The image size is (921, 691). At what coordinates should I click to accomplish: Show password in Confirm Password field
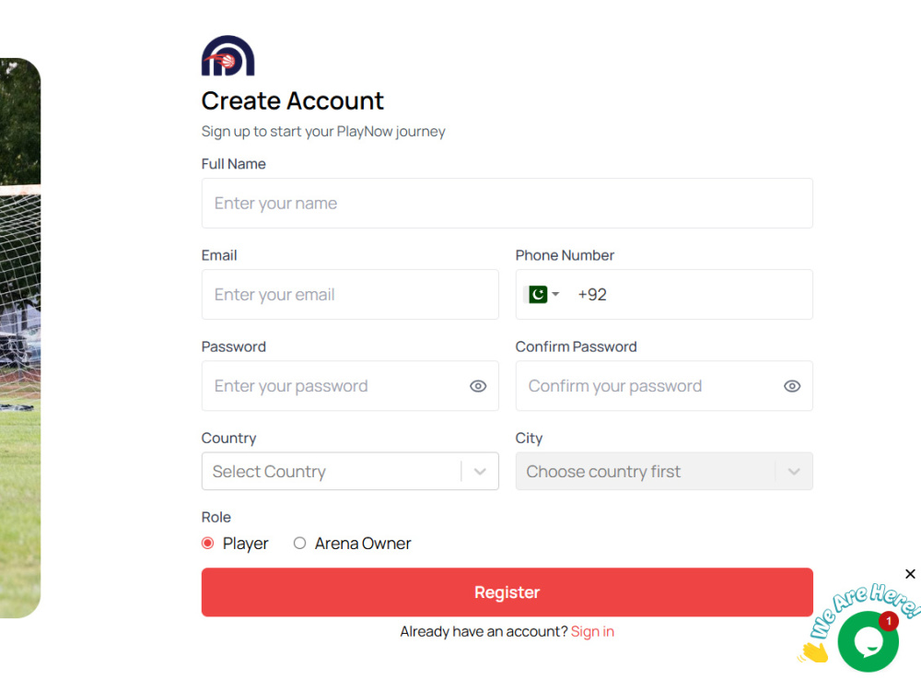click(x=792, y=386)
